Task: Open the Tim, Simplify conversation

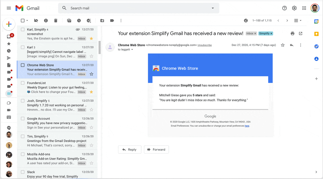Action: pos(57,141)
